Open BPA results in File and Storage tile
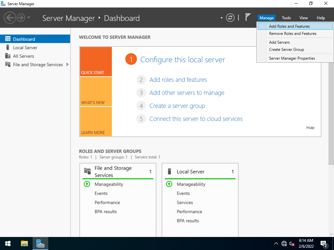 [x=106, y=212]
